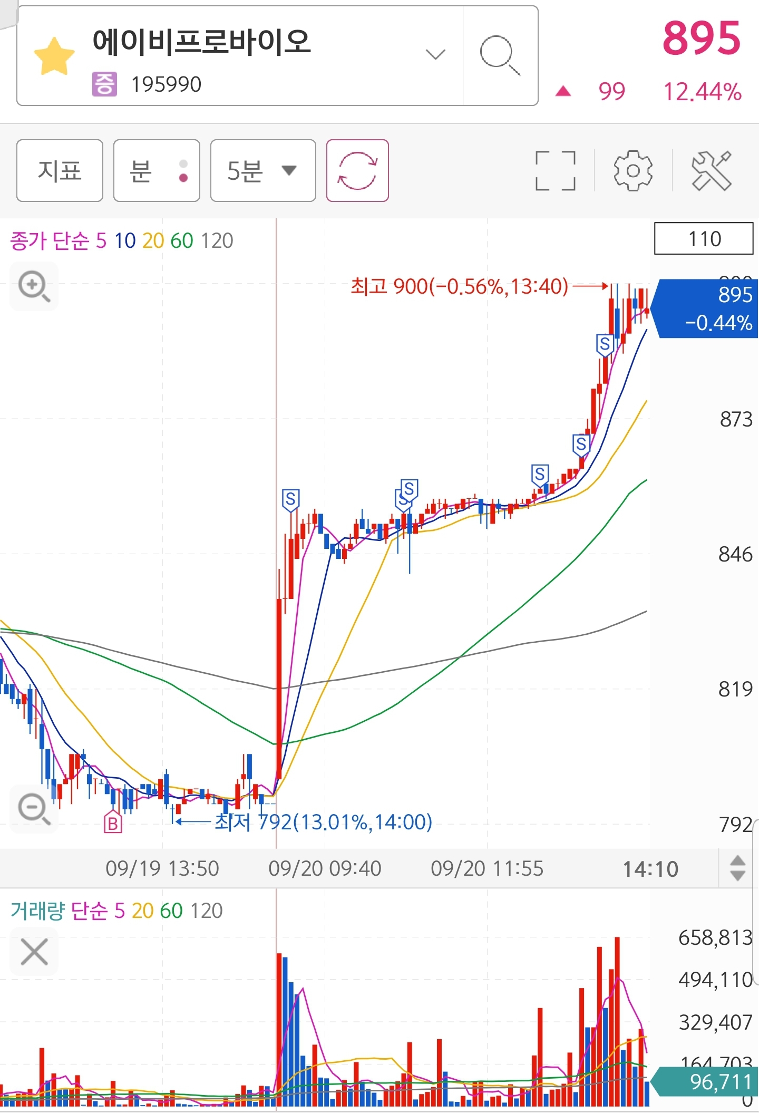
Task: Tap the 09/20 09:40 time label
Action: [325, 868]
